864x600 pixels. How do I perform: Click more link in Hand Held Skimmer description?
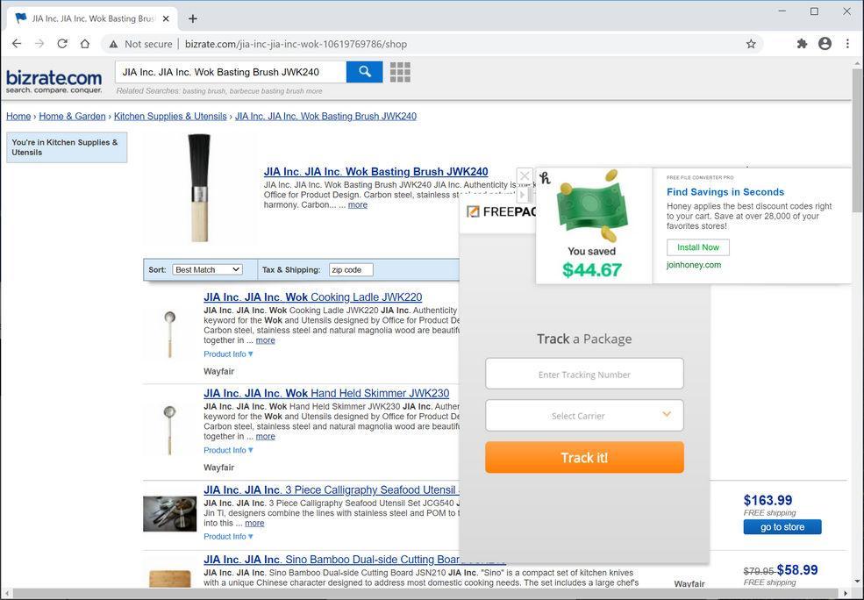coord(265,436)
